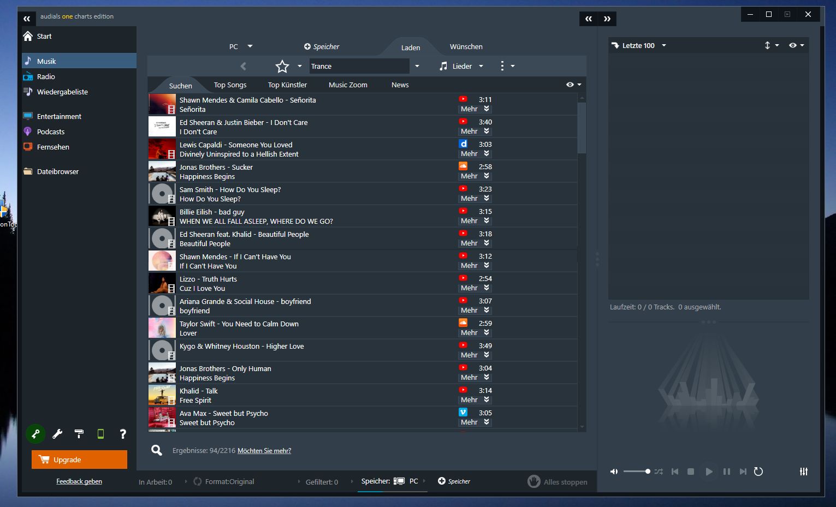Viewport: 836px width, 507px height.
Task: Select the Top Songs tab
Action: tap(230, 85)
